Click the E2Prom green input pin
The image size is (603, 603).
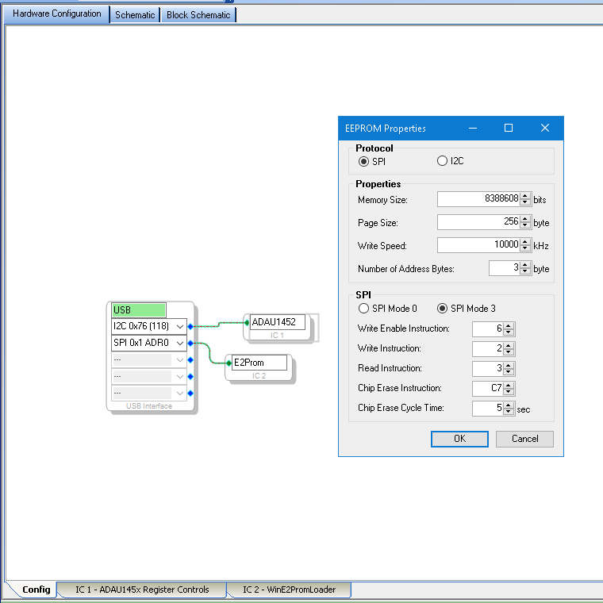229,363
